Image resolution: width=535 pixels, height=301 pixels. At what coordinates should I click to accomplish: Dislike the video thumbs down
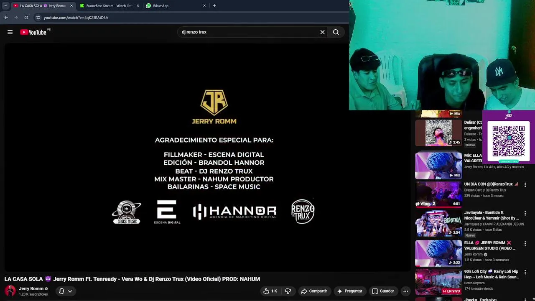(x=288, y=291)
